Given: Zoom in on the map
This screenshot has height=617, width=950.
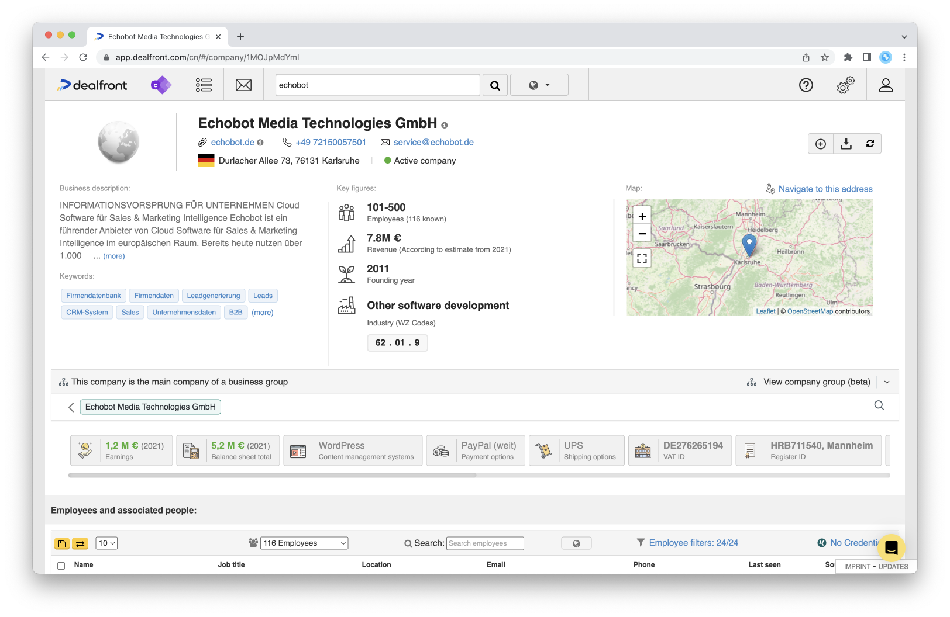Looking at the screenshot, I should pyautogui.click(x=642, y=216).
